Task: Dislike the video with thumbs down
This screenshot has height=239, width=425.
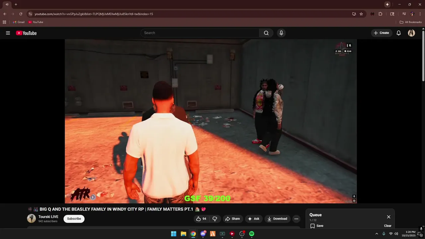Action: [x=214, y=219]
